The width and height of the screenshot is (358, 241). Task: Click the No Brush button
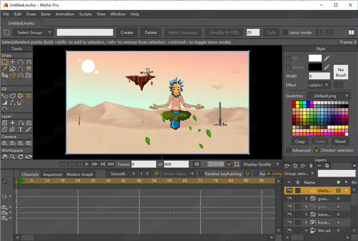341,73
